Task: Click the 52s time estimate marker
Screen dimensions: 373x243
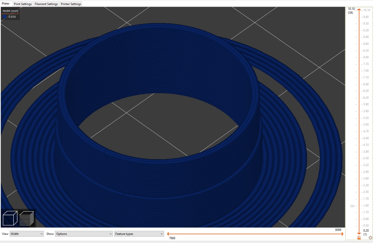Action: [x=352, y=206]
